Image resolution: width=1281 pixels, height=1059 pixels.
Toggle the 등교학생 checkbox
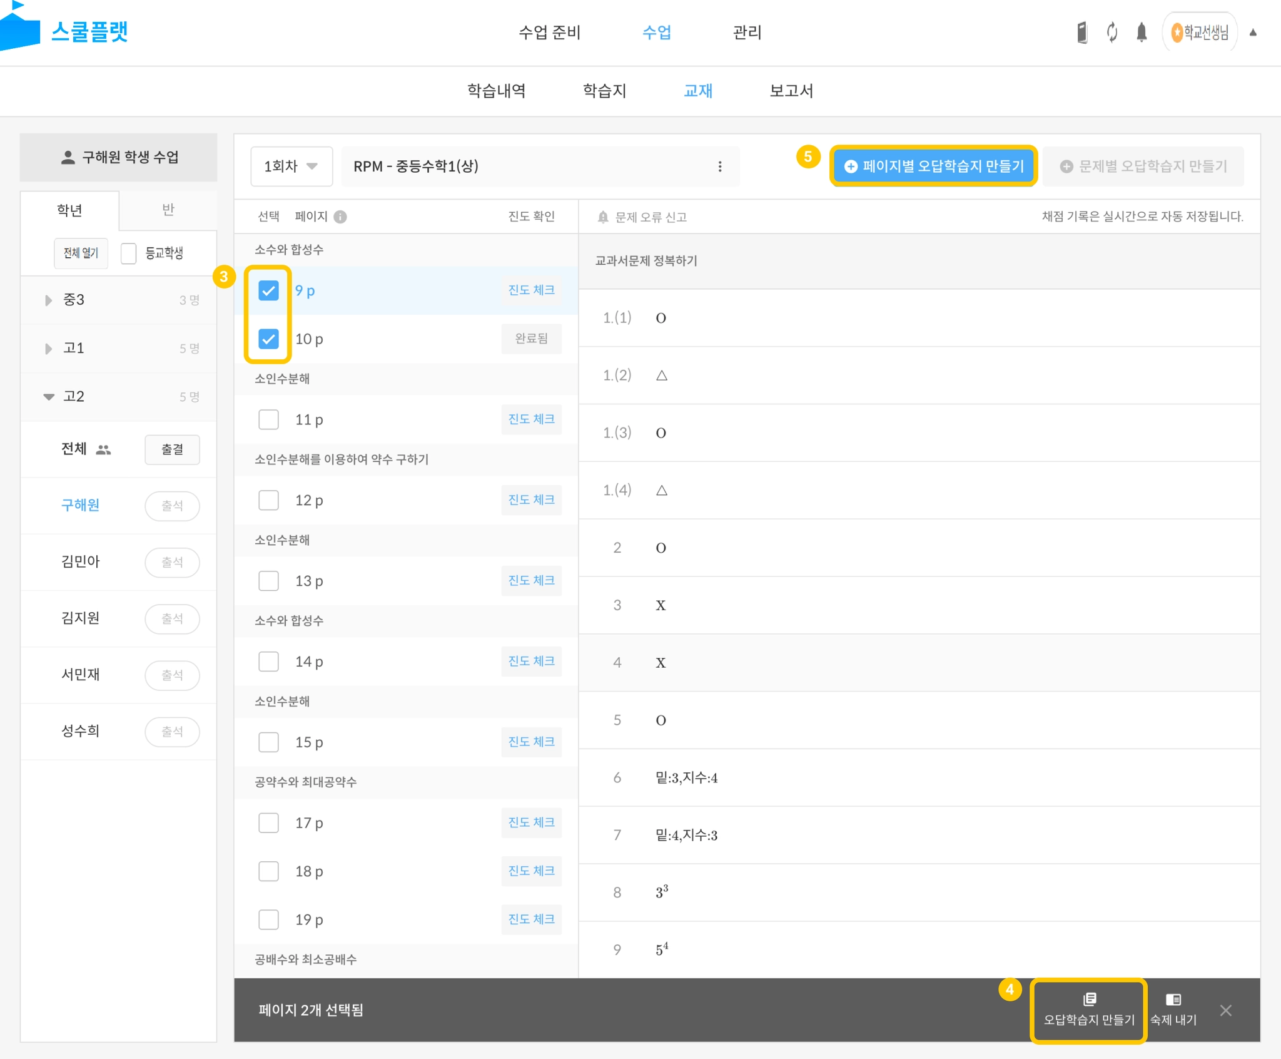129,253
